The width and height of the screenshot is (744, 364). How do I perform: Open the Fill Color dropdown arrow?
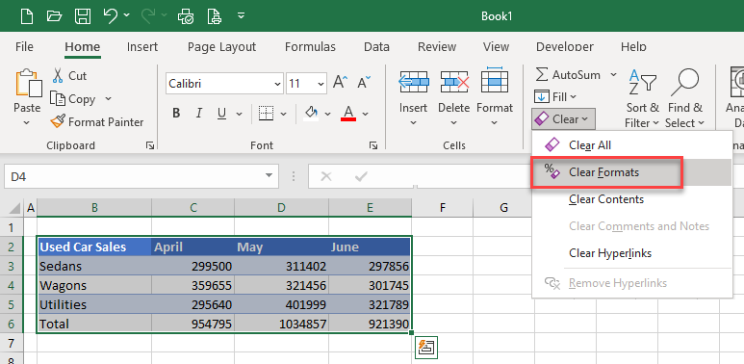pos(327,114)
